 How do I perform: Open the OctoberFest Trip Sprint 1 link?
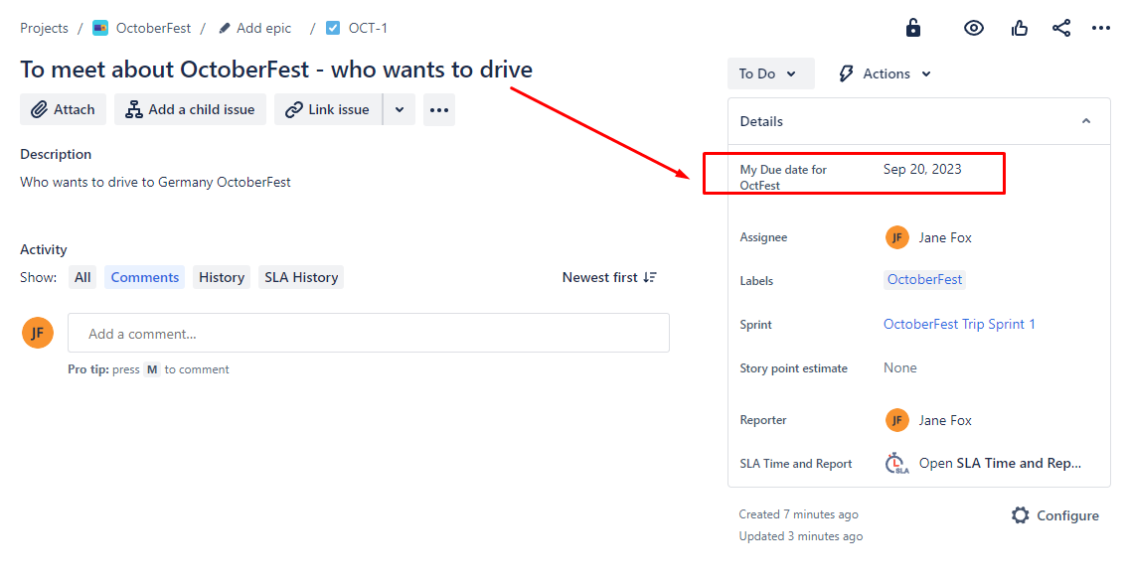click(959, 324)
